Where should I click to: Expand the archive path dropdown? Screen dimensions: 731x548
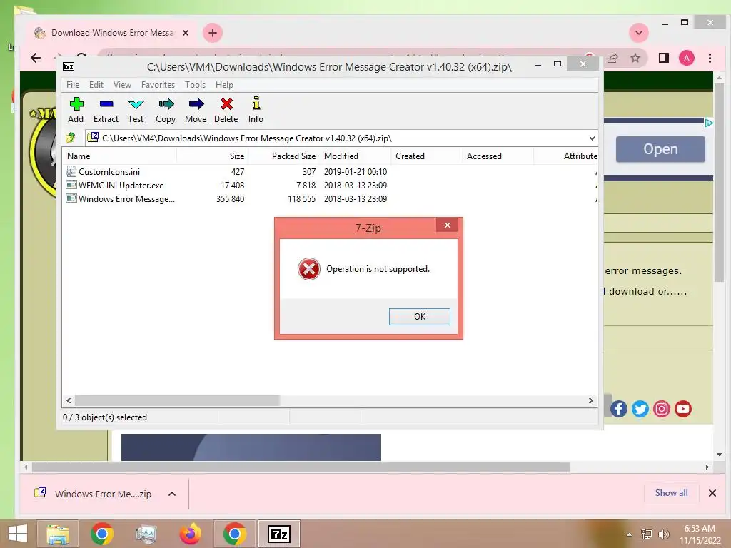[592, 138]
